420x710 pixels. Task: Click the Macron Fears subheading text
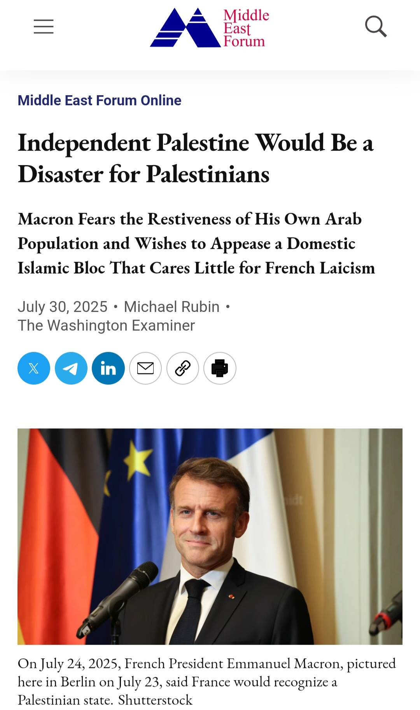point(196,244)
